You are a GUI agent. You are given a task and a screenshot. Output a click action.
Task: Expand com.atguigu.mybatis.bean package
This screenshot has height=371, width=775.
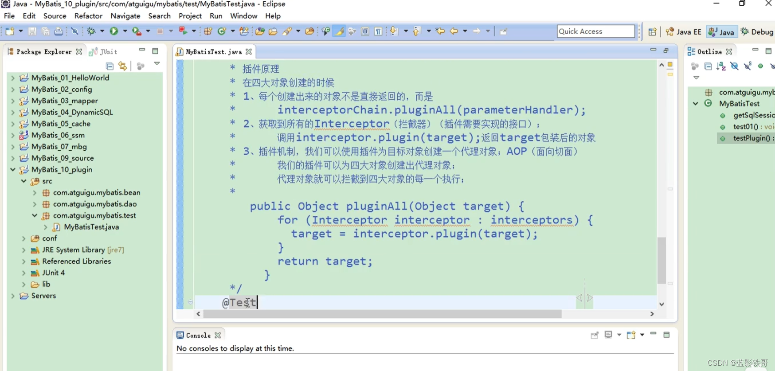[35, 192]
